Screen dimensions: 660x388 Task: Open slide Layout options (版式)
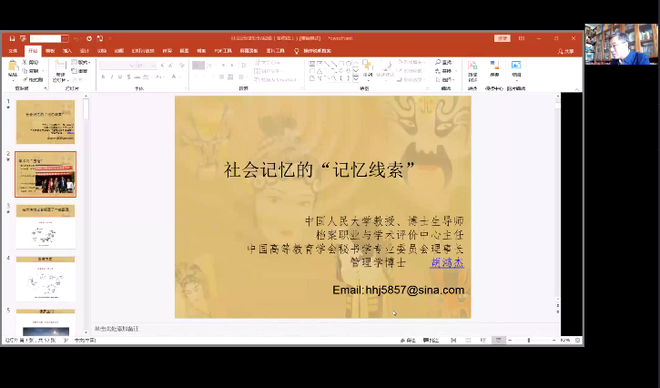click(x=80, y=62)
